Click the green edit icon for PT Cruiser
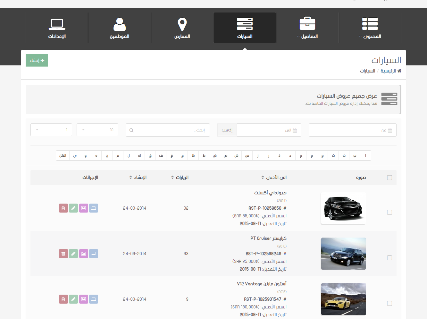This screenshot has height=319, width=427. (x=73, y=254)
